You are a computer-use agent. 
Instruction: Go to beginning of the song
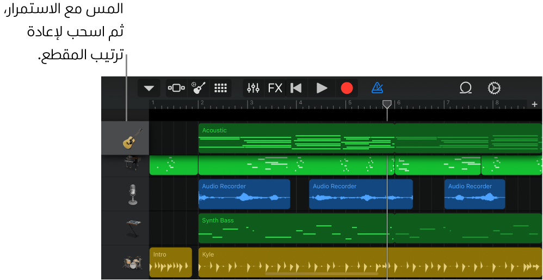pyautogui.click(x=296, y=88)
